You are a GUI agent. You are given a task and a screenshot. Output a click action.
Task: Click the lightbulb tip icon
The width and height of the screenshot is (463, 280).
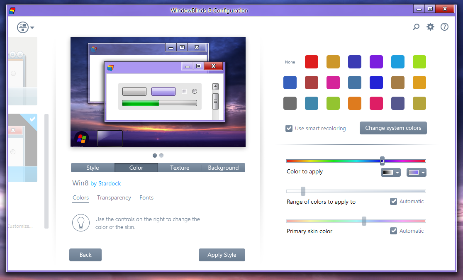tap(81, 223)
